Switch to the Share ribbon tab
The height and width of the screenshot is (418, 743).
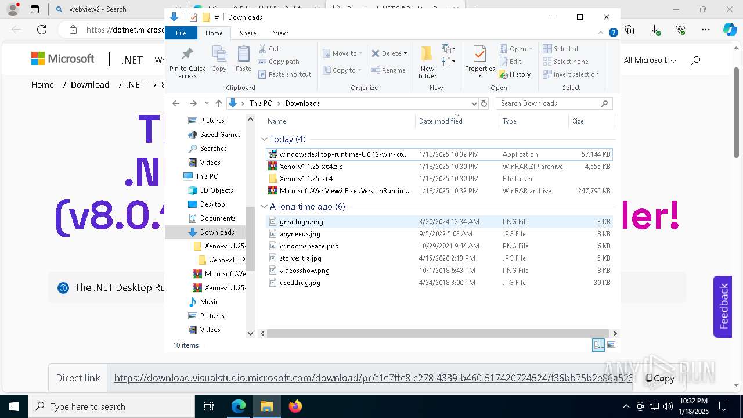pyautogui.click(x=248, y=33)
